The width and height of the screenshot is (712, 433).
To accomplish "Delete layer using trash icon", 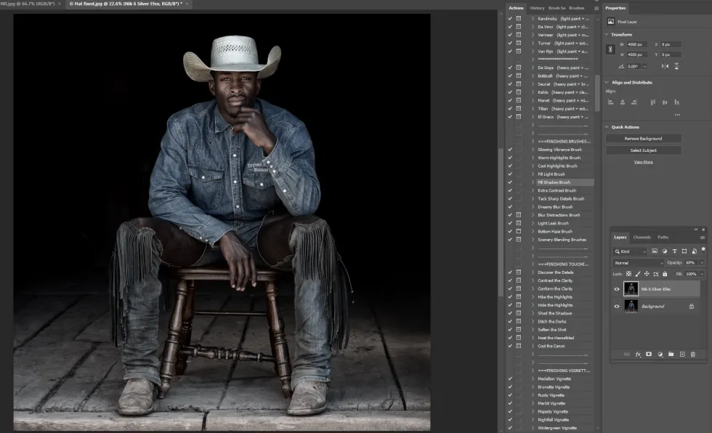I will (693, 355).
